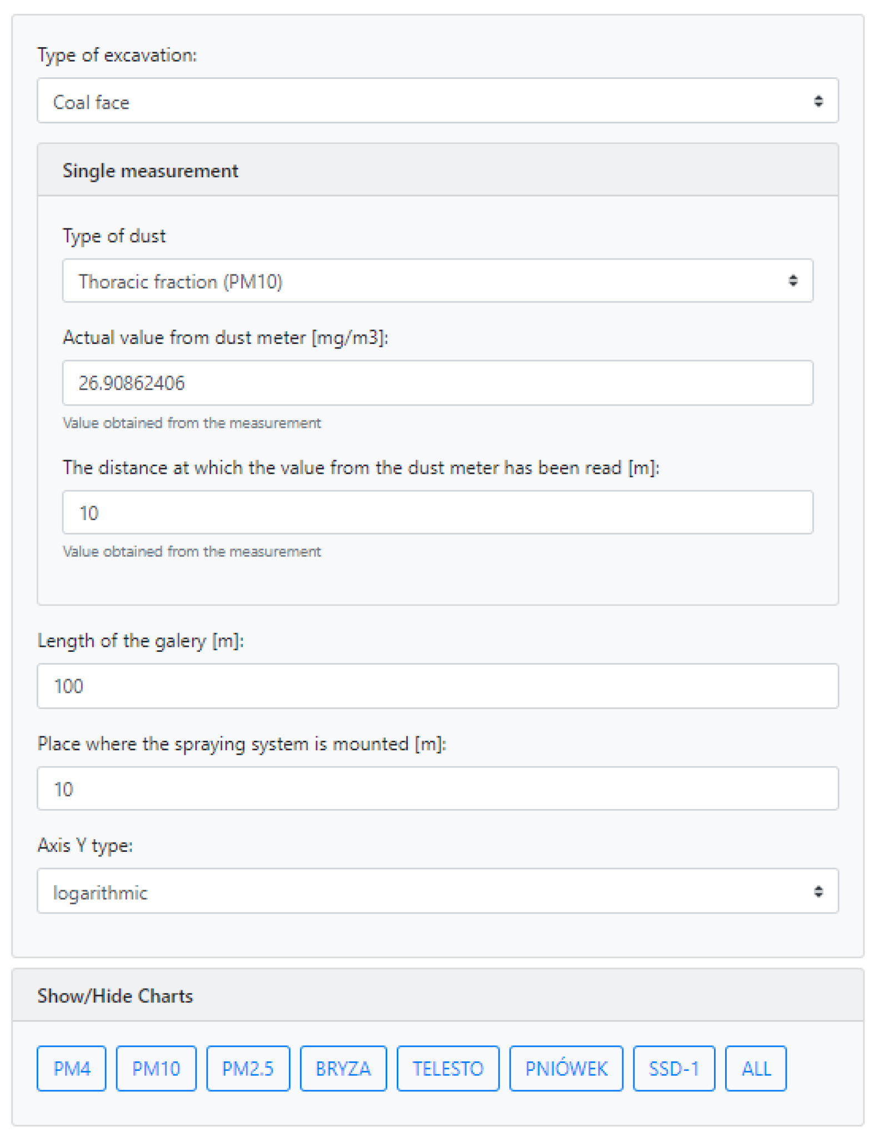Click the Length of the galery field

437,685
